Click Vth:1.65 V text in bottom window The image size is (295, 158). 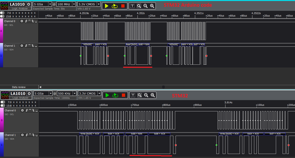coord(84,98)
